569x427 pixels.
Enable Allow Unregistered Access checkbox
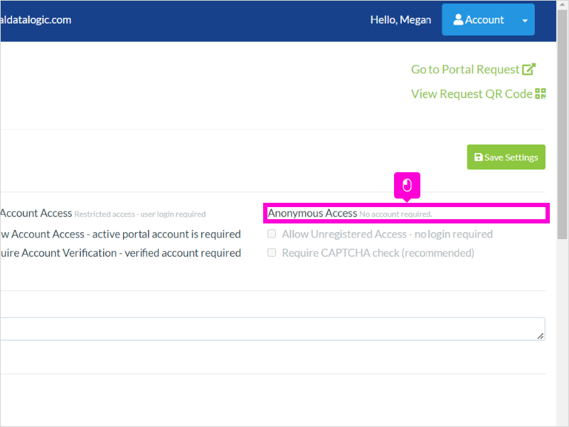(272, 233)
